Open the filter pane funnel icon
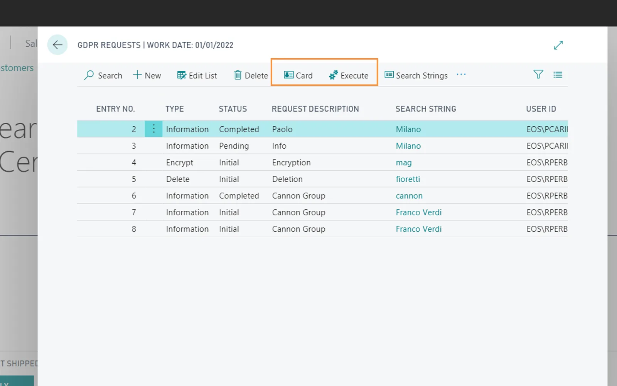Image resolution: width=617 pixels, height=386 pixels. pyautogui.click(x=538, y=74)
